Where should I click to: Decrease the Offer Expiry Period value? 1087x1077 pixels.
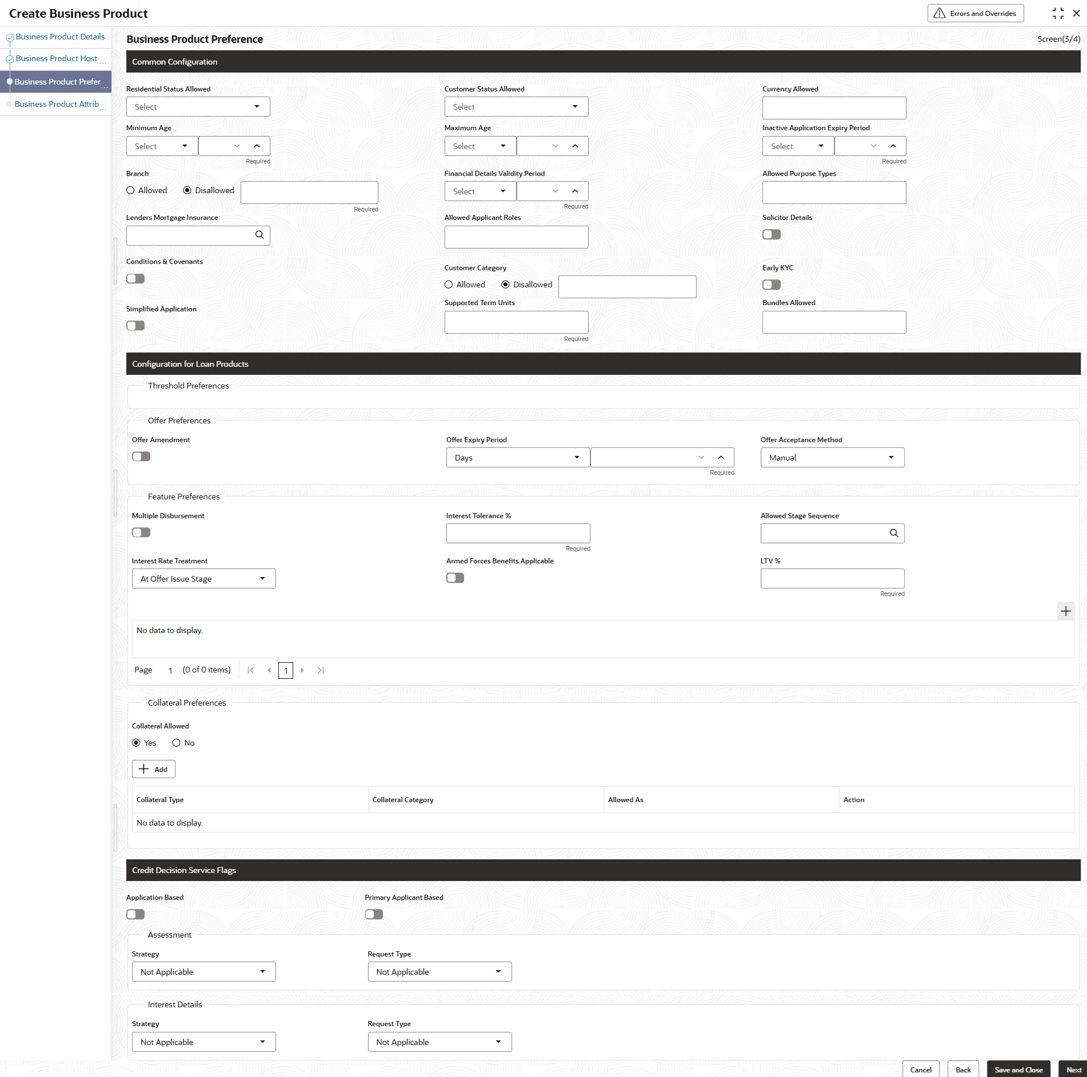coord(701,458)
